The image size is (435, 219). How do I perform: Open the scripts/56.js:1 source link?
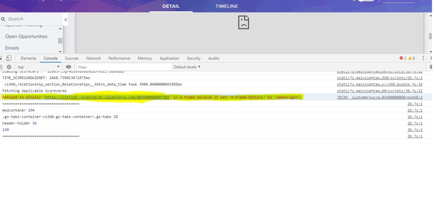(380, 78)
